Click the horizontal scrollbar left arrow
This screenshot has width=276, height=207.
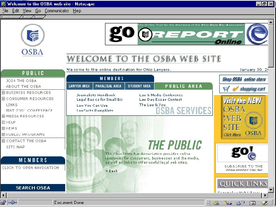click(3, 195)
